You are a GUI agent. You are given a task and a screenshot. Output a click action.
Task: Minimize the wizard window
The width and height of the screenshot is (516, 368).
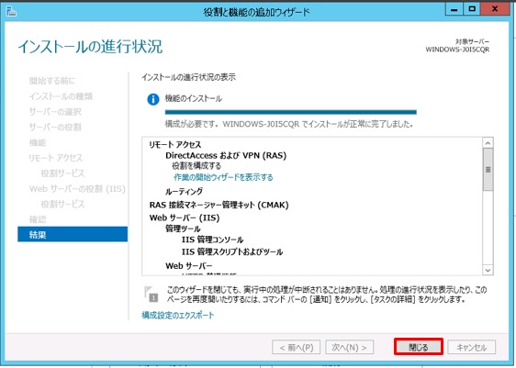pos(454,9)
